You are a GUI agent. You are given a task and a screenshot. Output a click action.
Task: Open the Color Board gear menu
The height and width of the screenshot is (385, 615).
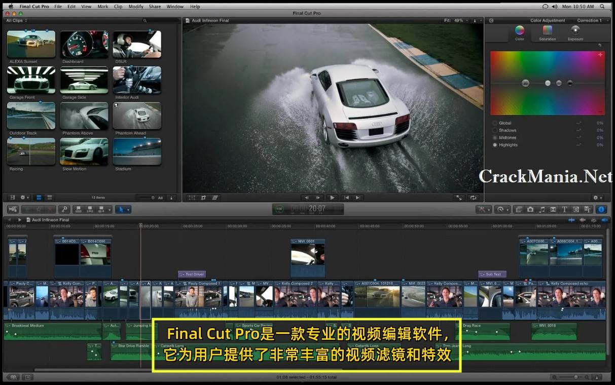[597, 198]
